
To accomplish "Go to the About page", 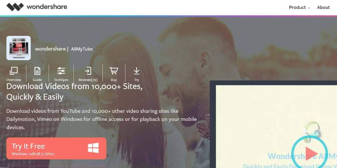I will [x=323, y=7].
